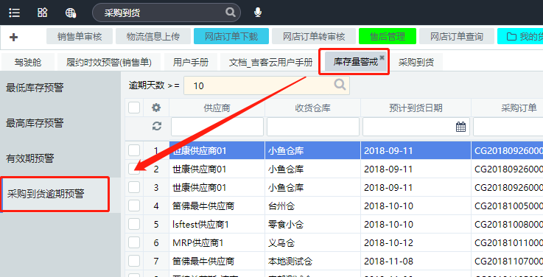Open the calendar picker for expected arrival date
Image resolution: width=543 pixels, height=277 pixels.
460,127
